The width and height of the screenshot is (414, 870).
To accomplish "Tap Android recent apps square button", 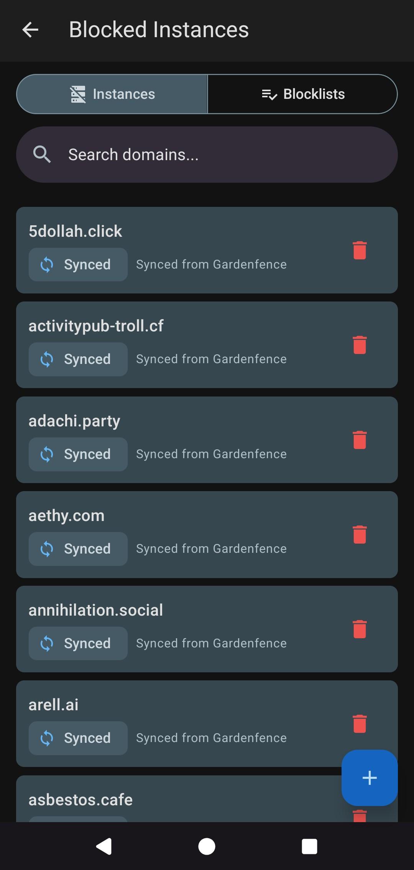I will (309, 846).
